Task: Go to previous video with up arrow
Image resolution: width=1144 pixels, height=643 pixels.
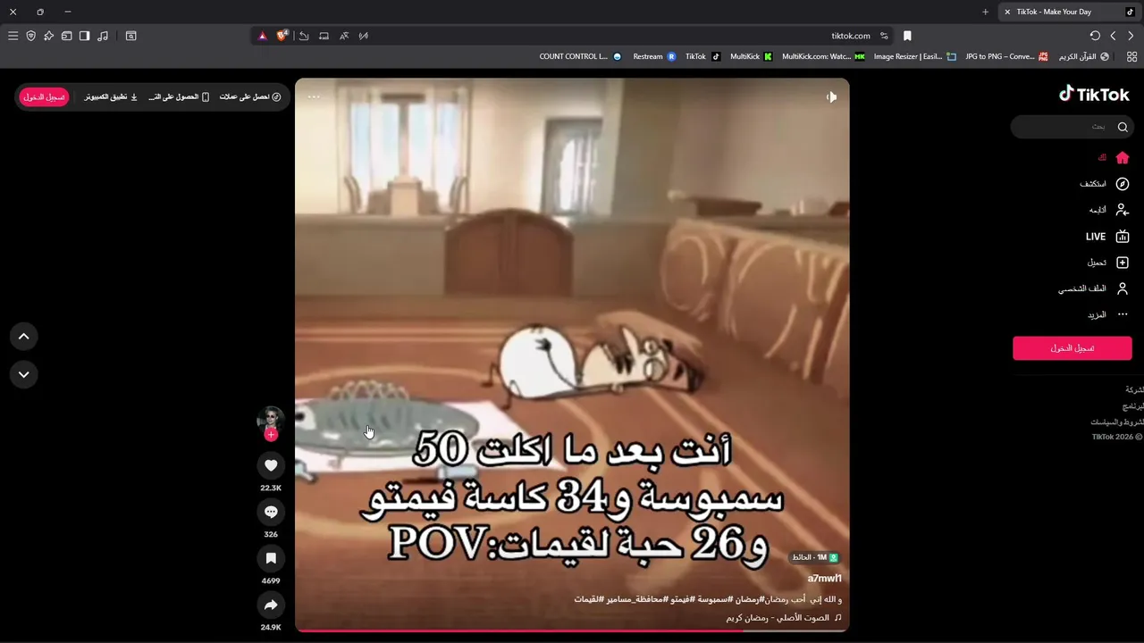Action: point(24,337)
